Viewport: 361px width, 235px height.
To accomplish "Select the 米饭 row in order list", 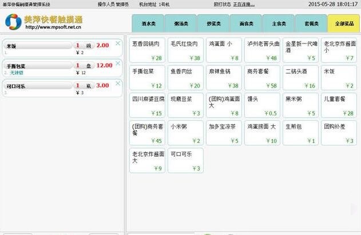I will [x=62, y=48].
